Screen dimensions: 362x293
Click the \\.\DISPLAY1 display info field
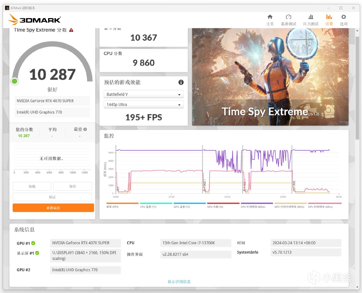pyautogui.click(x=85, y=256)
